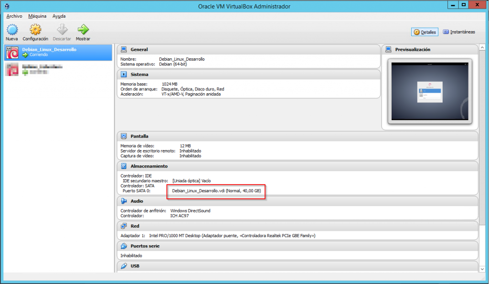Click the Debian swirl icon of Debian_Linux_Desarrollo

(x=12, y=53)
